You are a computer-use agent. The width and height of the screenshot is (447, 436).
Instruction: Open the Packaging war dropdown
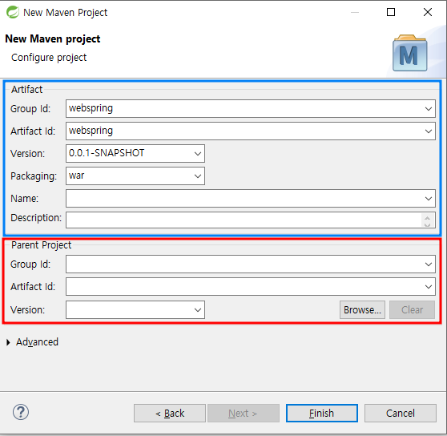(x=198, y=176)
